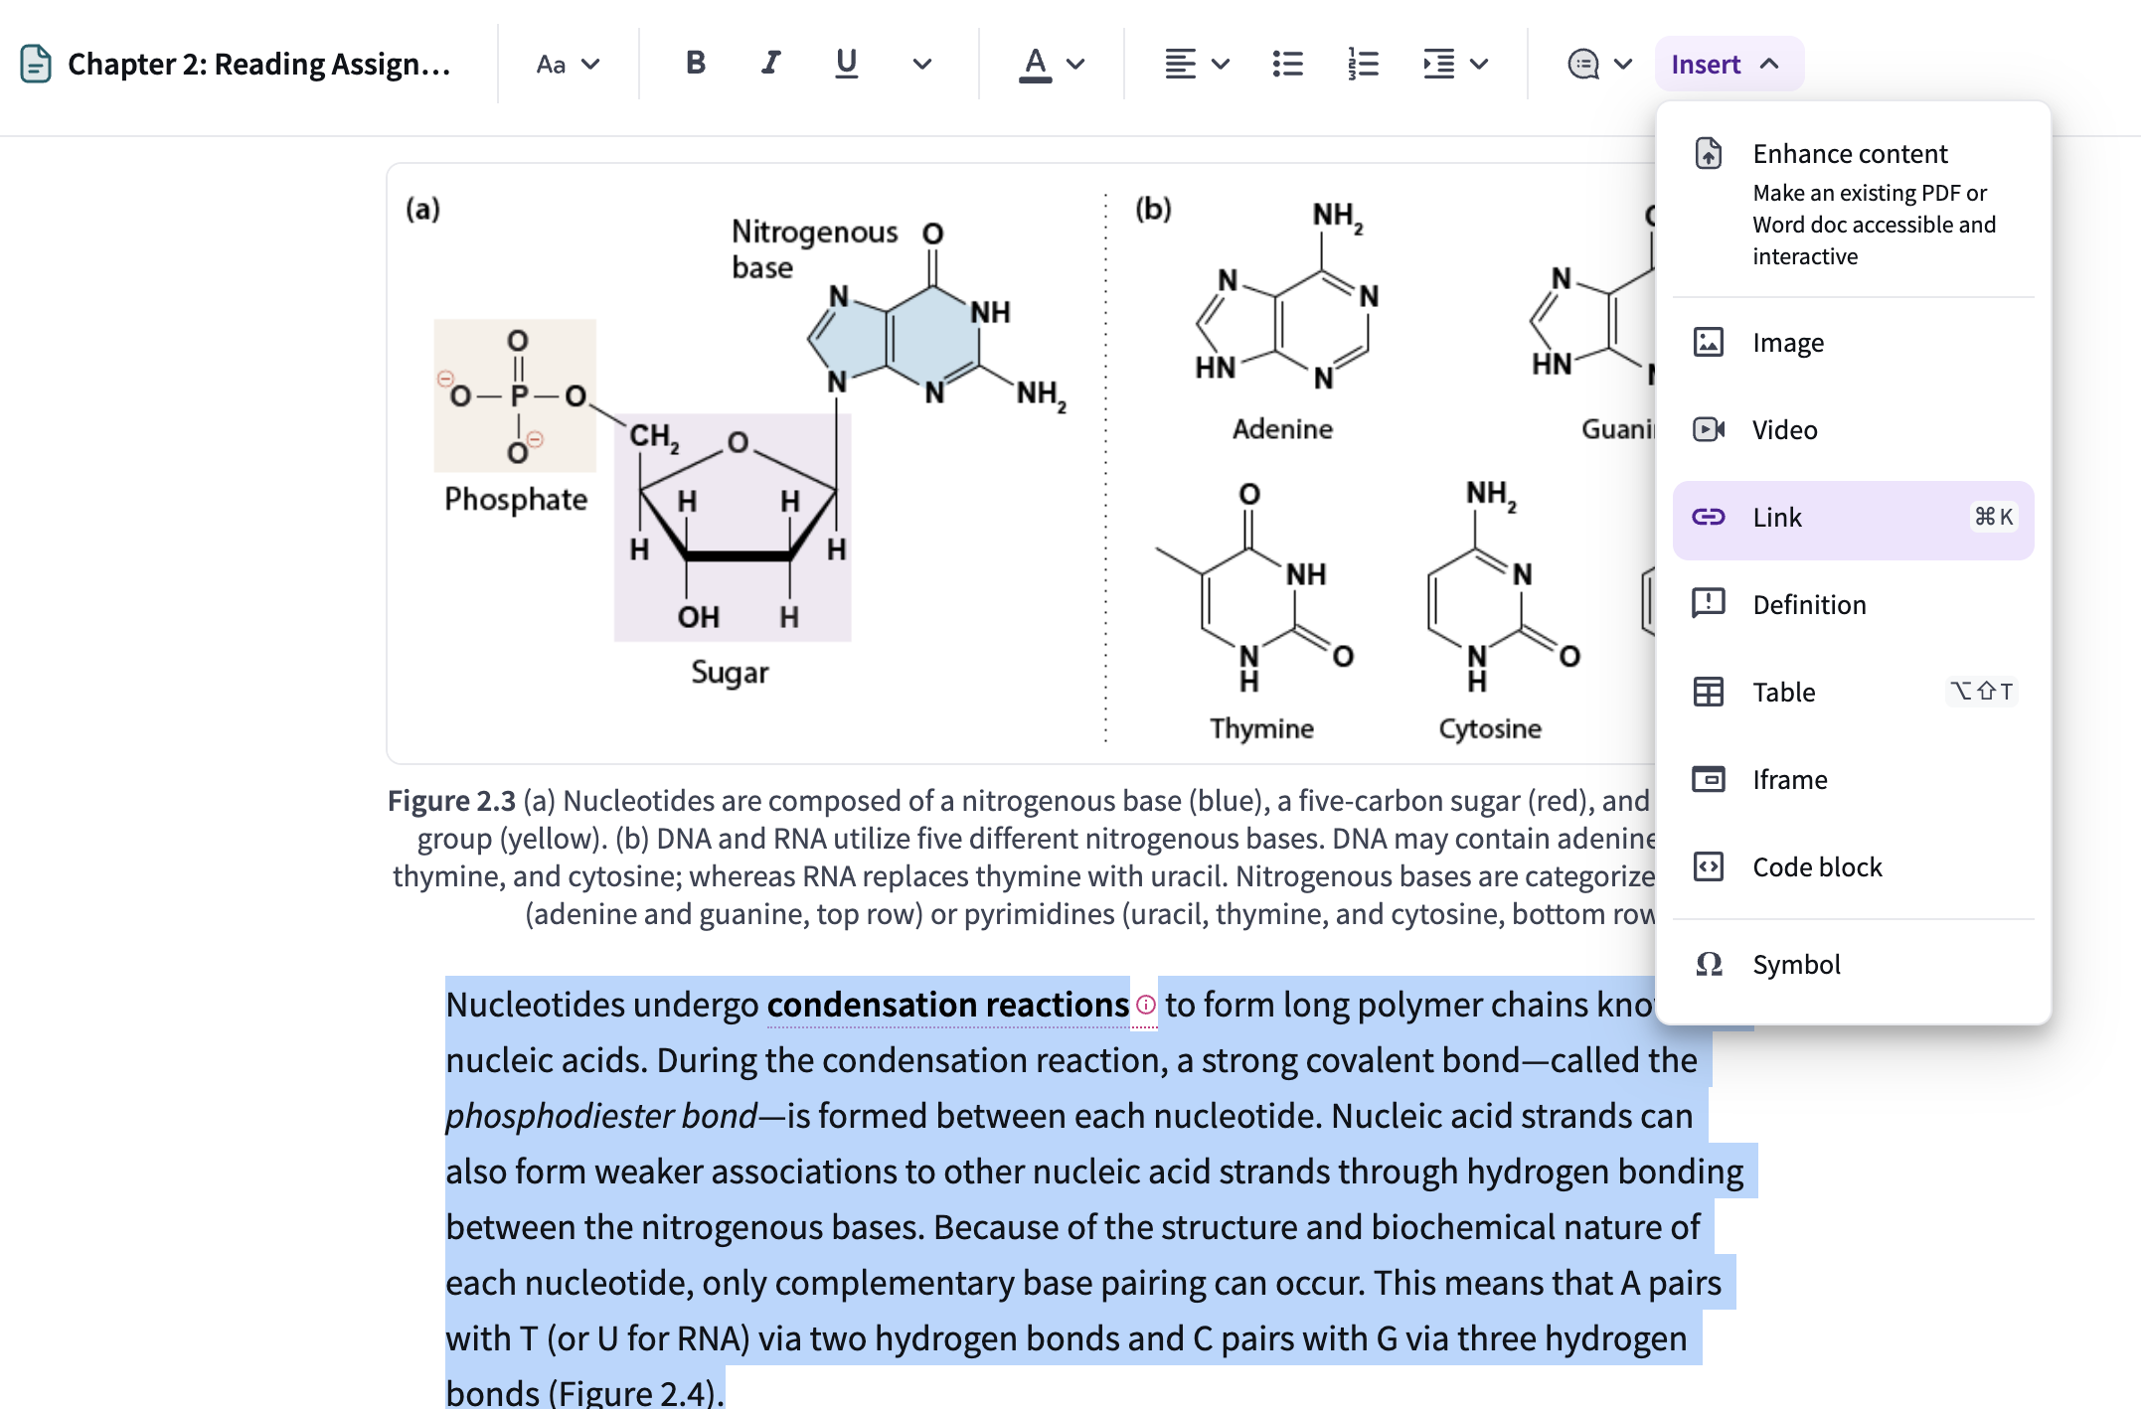Open text color dropdown arrow

click(1075, 65)
